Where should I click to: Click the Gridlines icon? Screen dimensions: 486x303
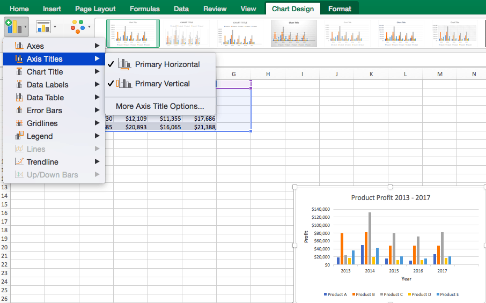[x=19, y=123]
